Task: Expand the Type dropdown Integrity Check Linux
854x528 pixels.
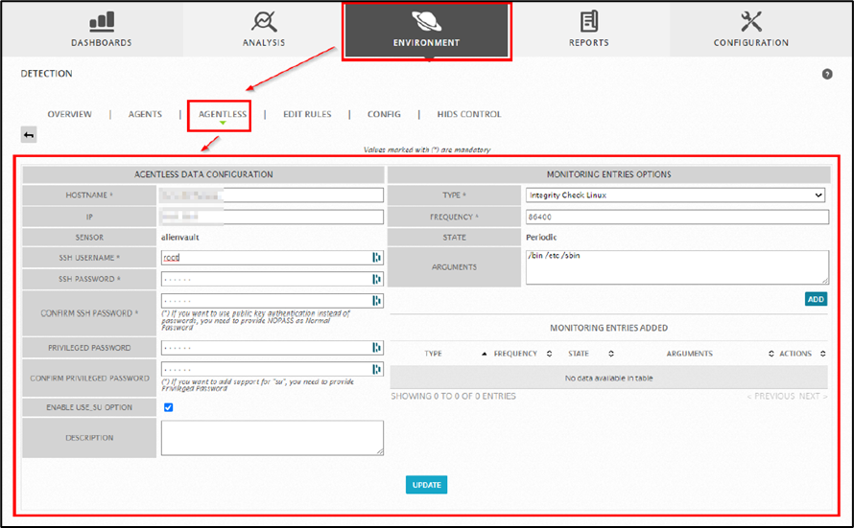Action: (x=676, y=195)
